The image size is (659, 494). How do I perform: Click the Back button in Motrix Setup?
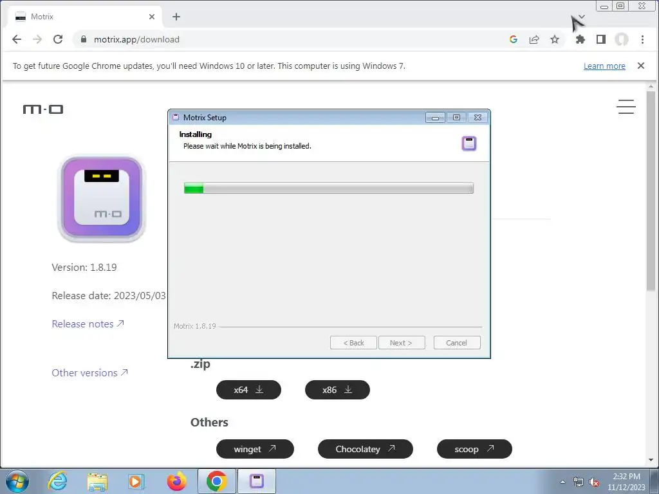pyautogui.click(x=353, y=343)
